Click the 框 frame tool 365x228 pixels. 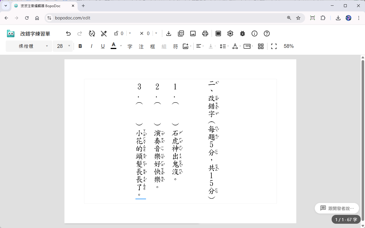(x=153, y=46)
